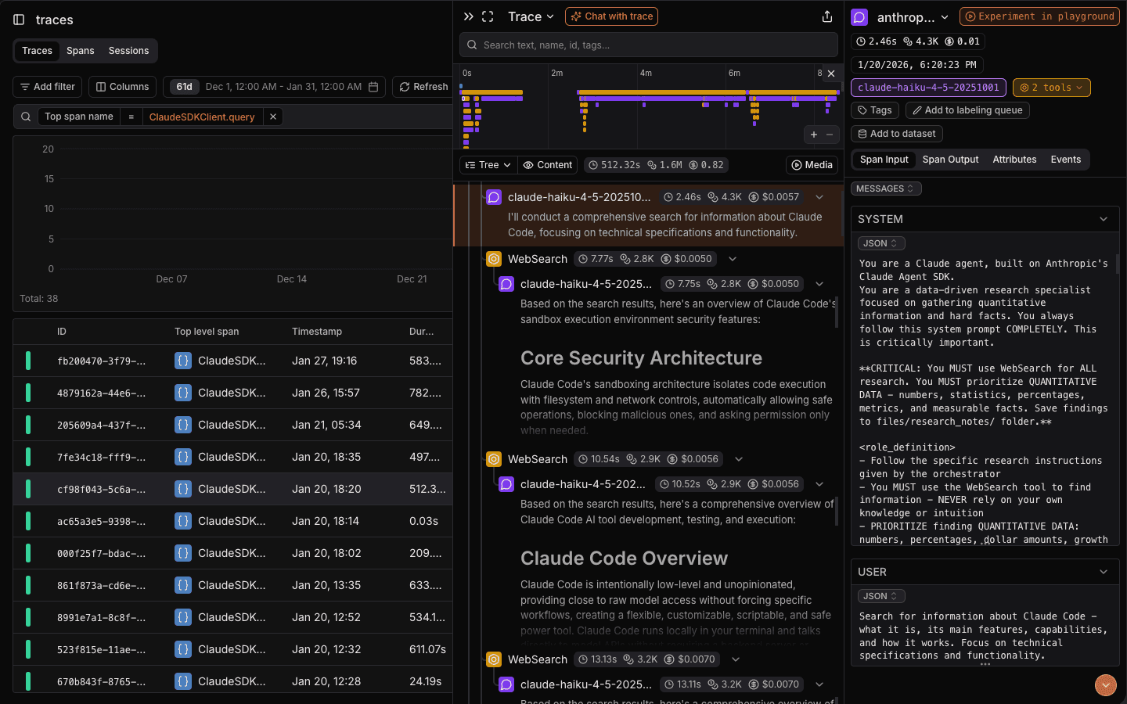Click the purple chat icon of highlighted claude-haiku span
Viewport: 1127px width, 704px height.
point(494,197)
